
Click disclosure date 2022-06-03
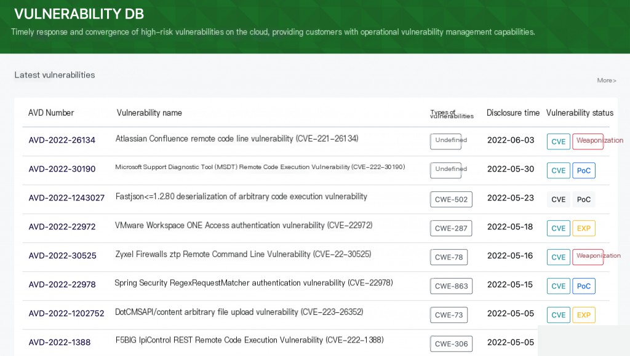pos(511,140)
